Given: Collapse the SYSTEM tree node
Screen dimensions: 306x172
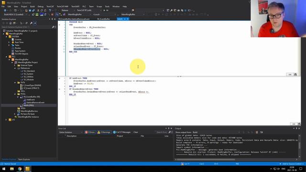Looking at the screenshot, I should pyautogui.click(x=6, y=36).
